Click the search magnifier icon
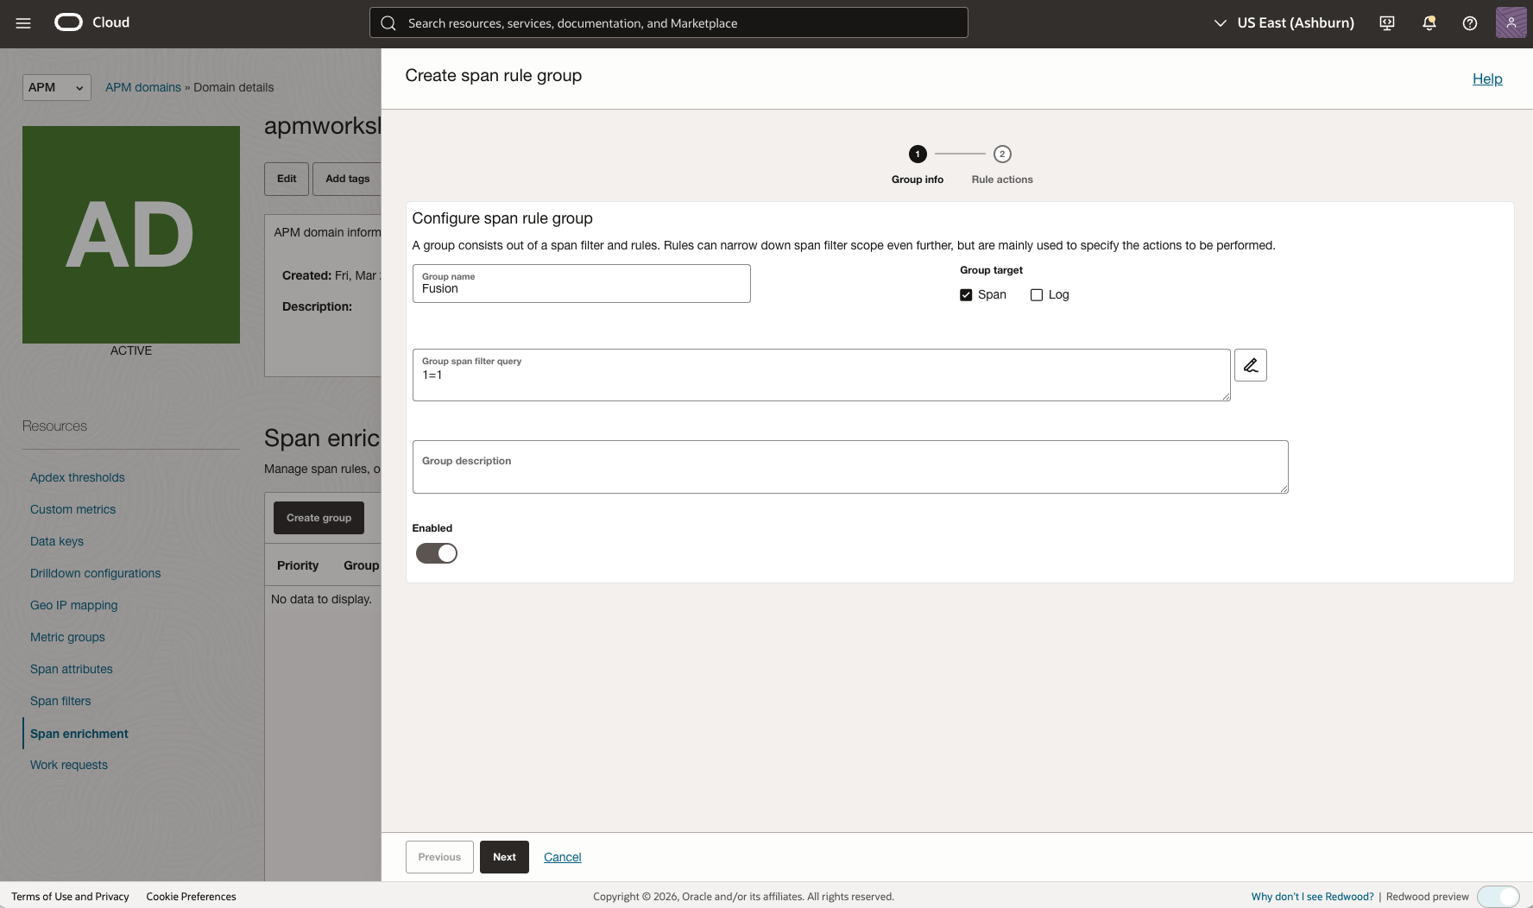The height and width of the screenshot is (908, 1533). point(388,22)
